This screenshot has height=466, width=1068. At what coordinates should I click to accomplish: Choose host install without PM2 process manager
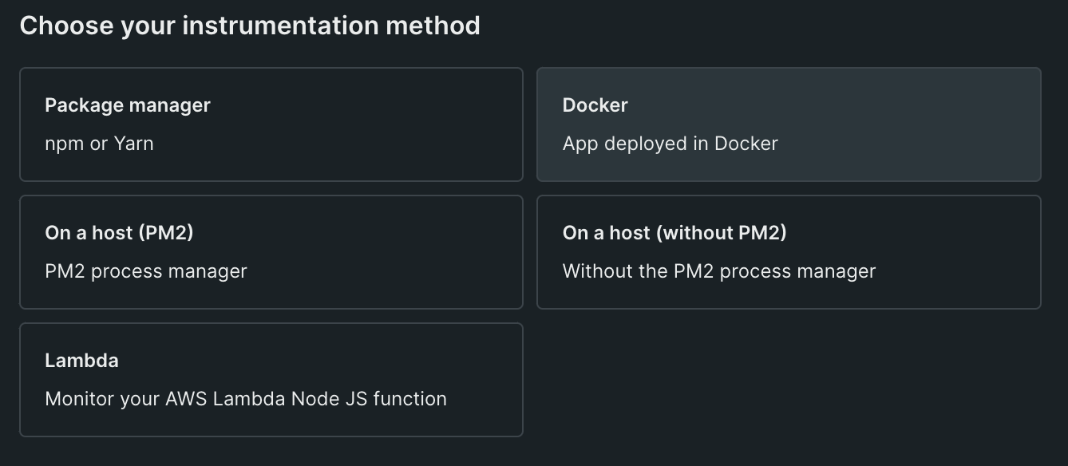pyautogui.click(x=789, y=252)
